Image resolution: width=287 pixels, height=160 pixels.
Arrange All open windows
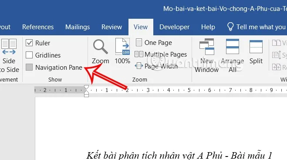[232, 55]
